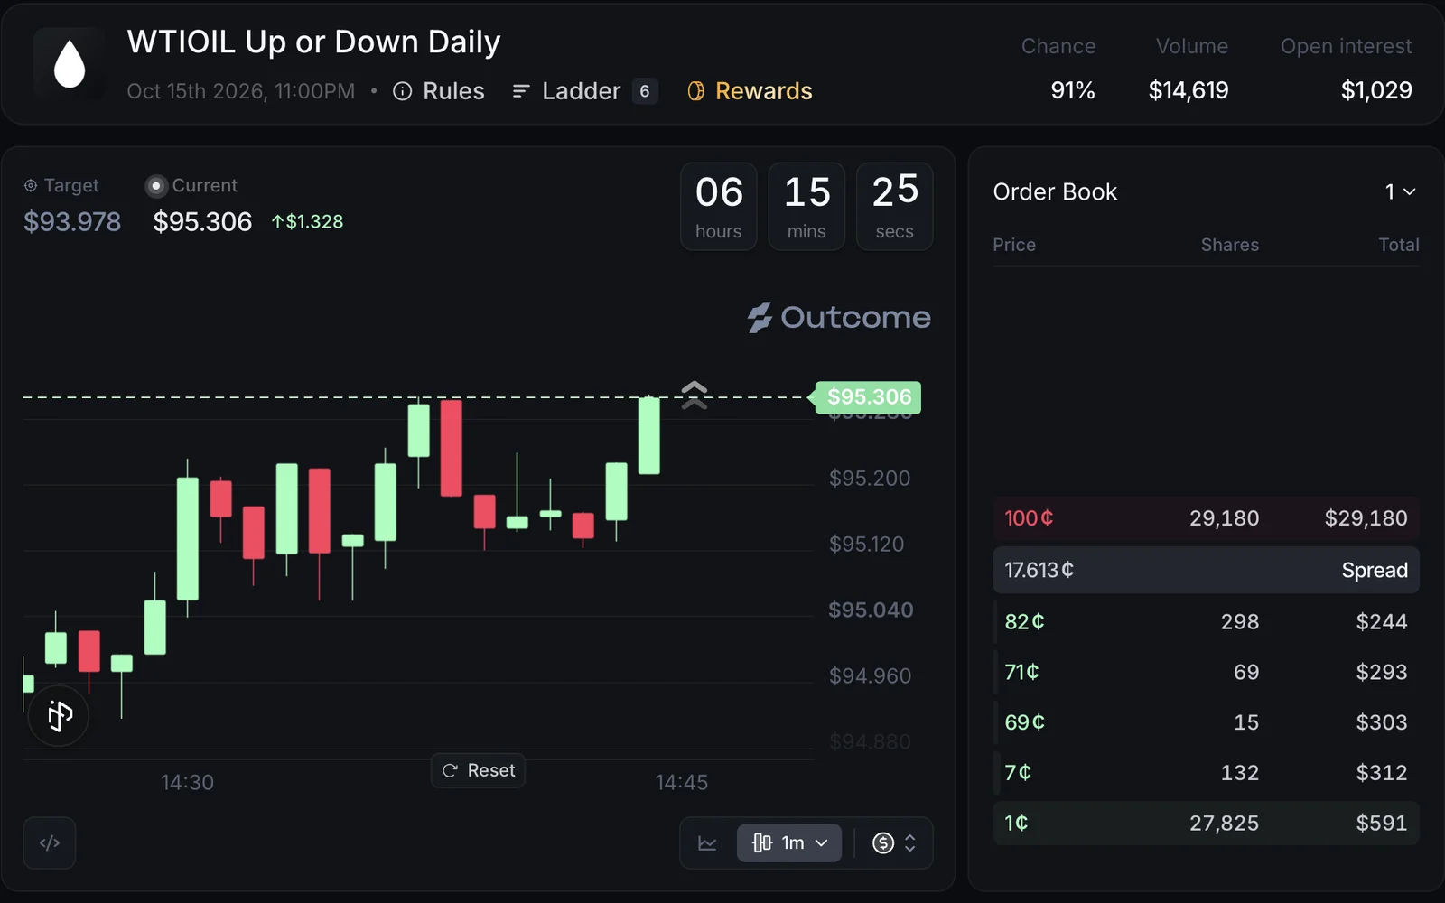This screenshot has width=1445, height=903.
Task: Click the hours countdown box
Action: coord(719,207)
